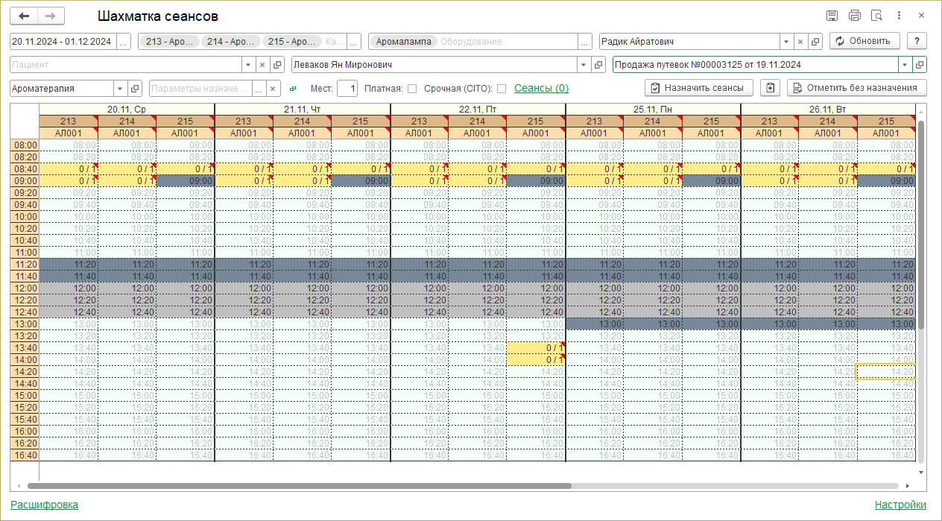Screen dimensions: 942x521
Task: Click the save icon in title bar
Action: [x=832, y=16]
